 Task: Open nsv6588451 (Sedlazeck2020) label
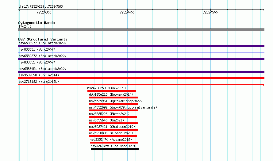click(42, 69)
